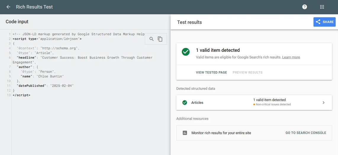Click the JSON-LD comment line
Image resolution: width=338 pixels, height=155 pixels.
click(79, 34)
